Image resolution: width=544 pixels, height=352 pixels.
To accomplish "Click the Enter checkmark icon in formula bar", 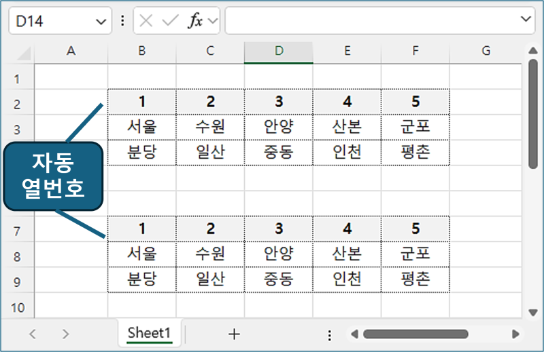I will (x=169, y=21).
